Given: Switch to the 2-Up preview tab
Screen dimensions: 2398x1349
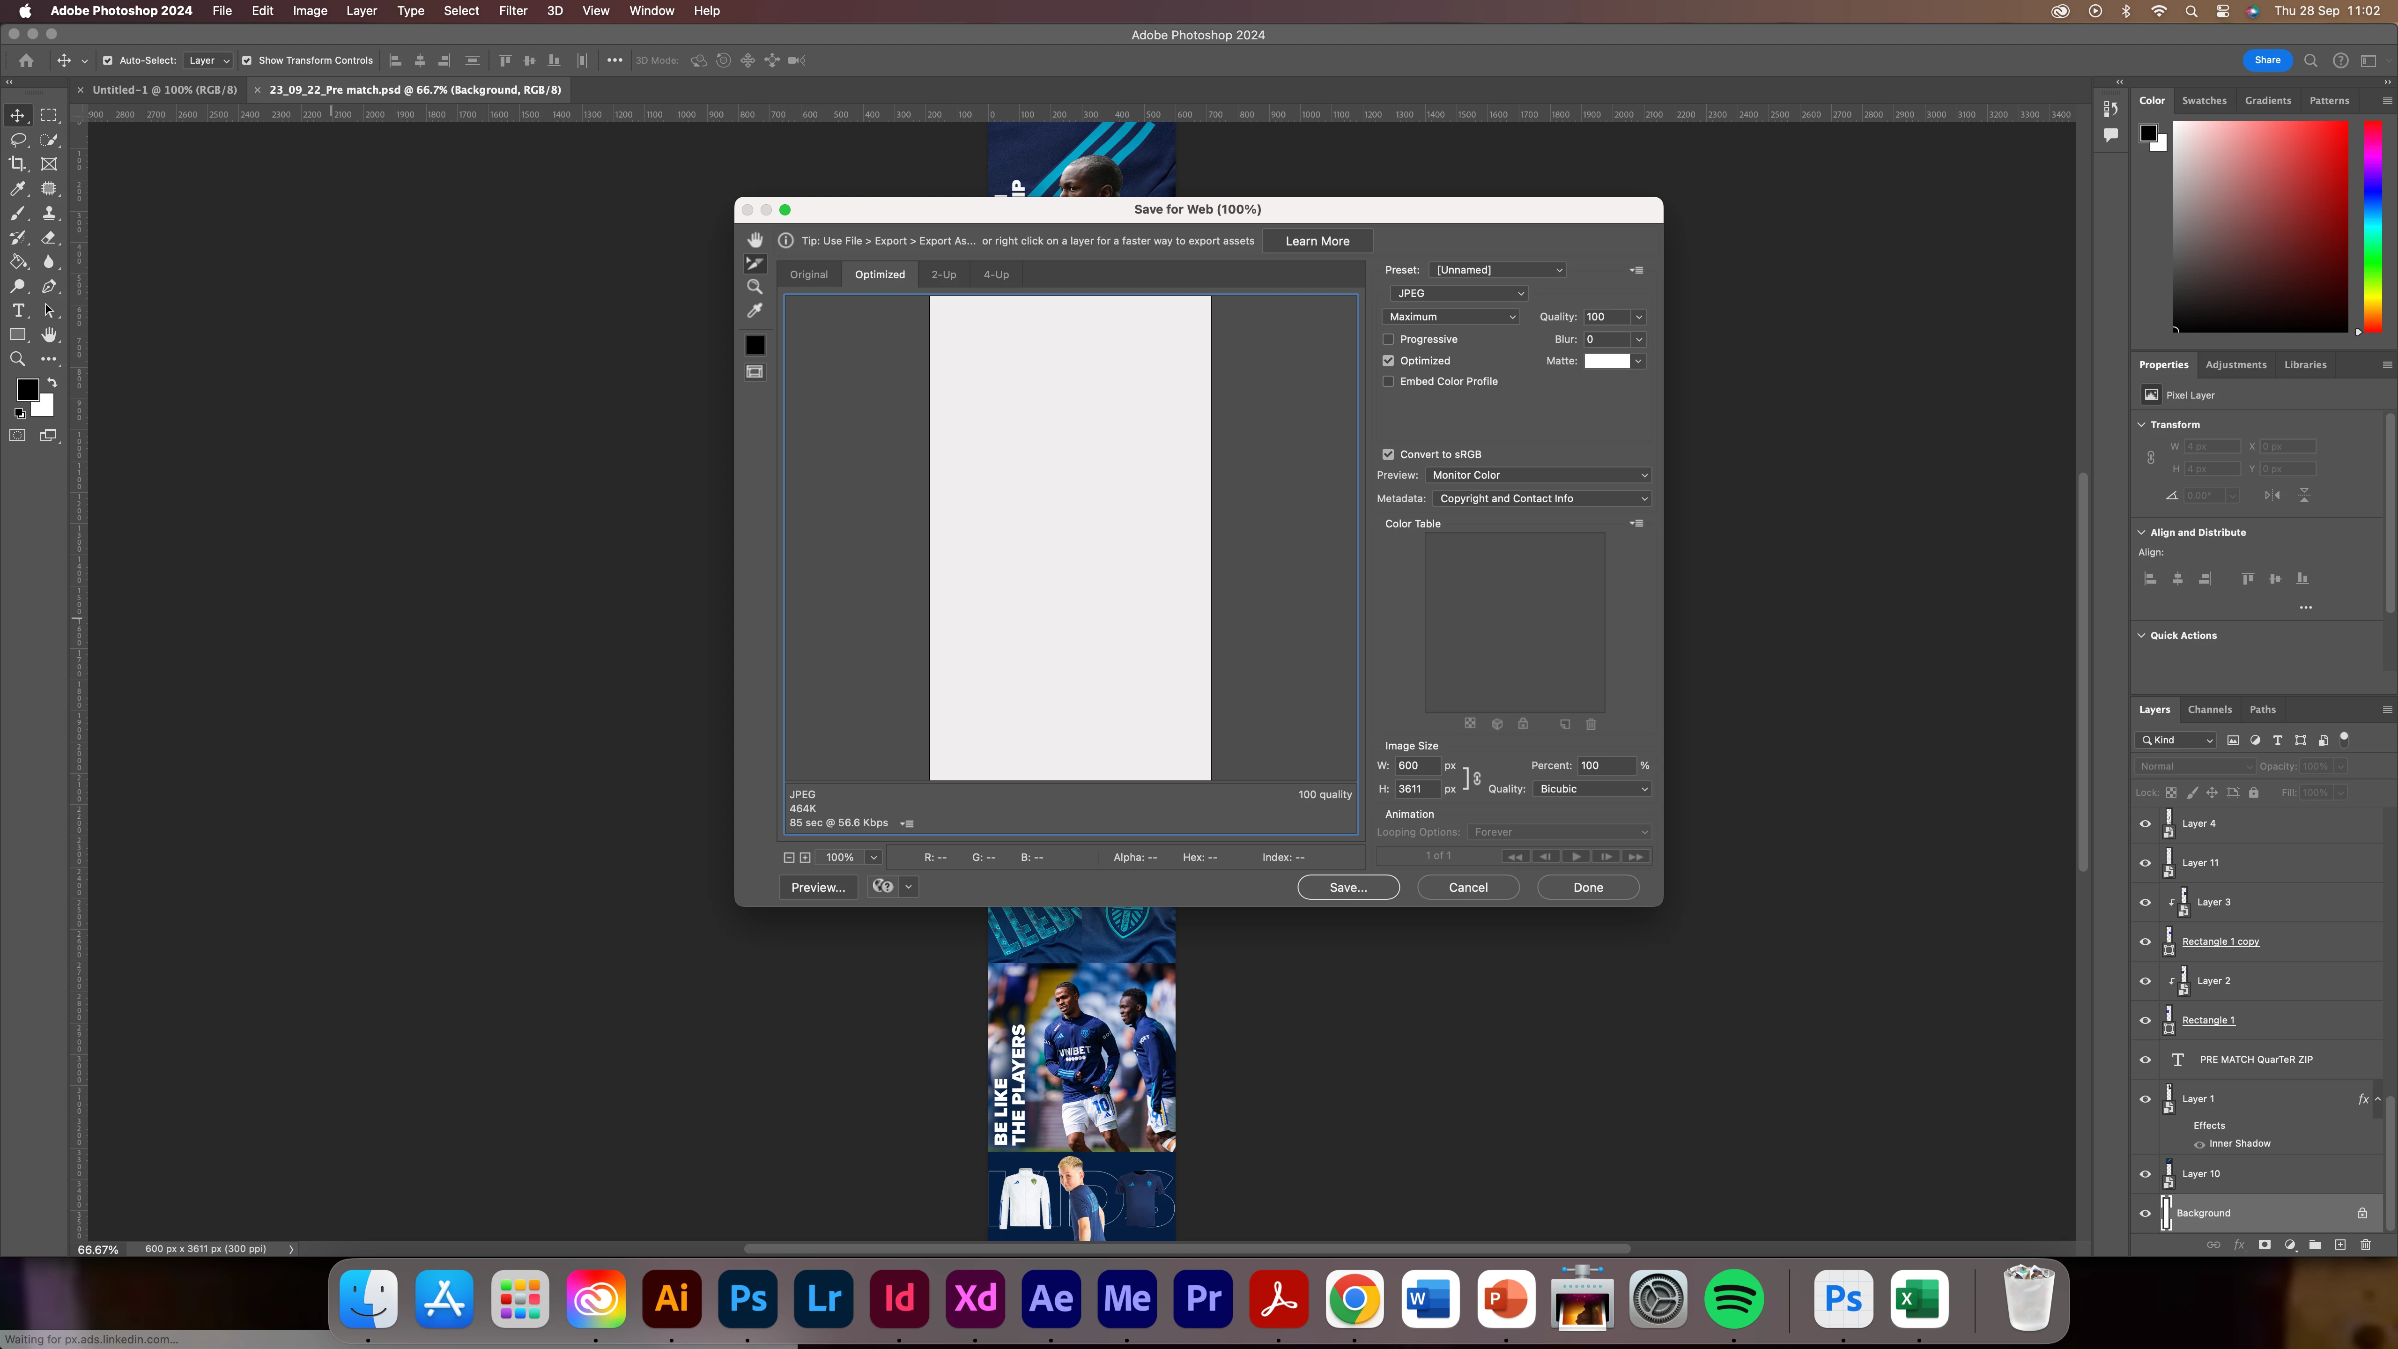Looking at the screenshot, I should (943, 274).
